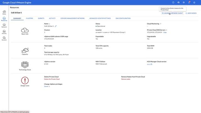Image resolution: width=201 pixels, height=113 pixels.
Task: Click the info icon beside Cloud Monitoring
Action: (160, 24)
